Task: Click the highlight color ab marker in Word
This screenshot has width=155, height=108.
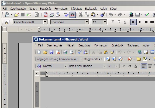Action: click(145, 59)
